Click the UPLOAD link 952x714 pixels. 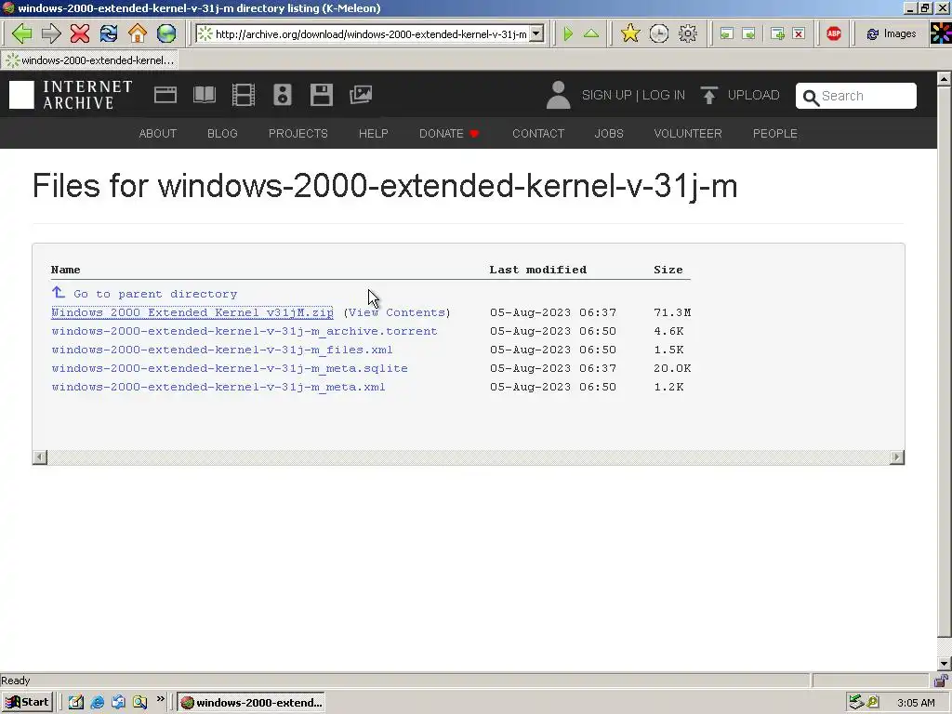click(x=753, y=96)
